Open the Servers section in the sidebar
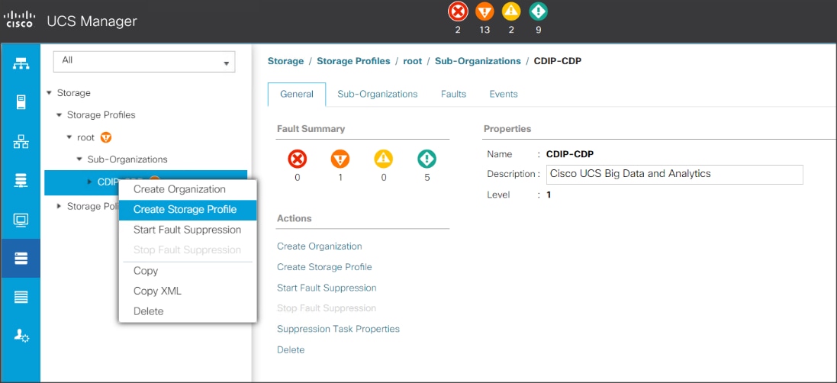The height and width of the screenshot is (383, 837). click(x=21, y=102)
